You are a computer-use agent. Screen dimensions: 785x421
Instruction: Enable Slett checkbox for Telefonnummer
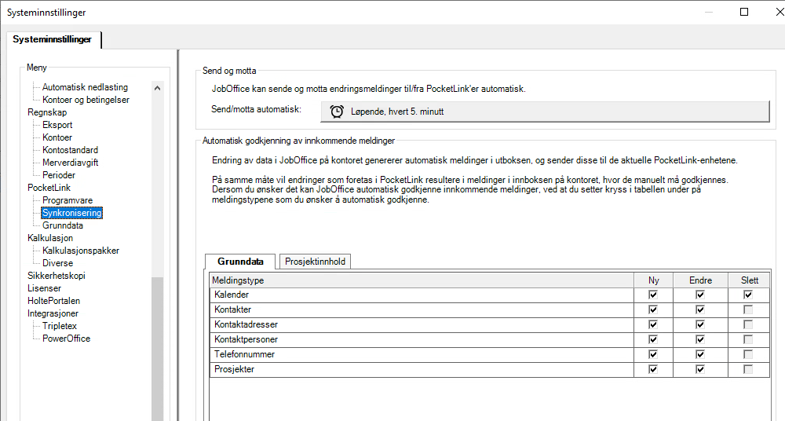coord(748,354)
